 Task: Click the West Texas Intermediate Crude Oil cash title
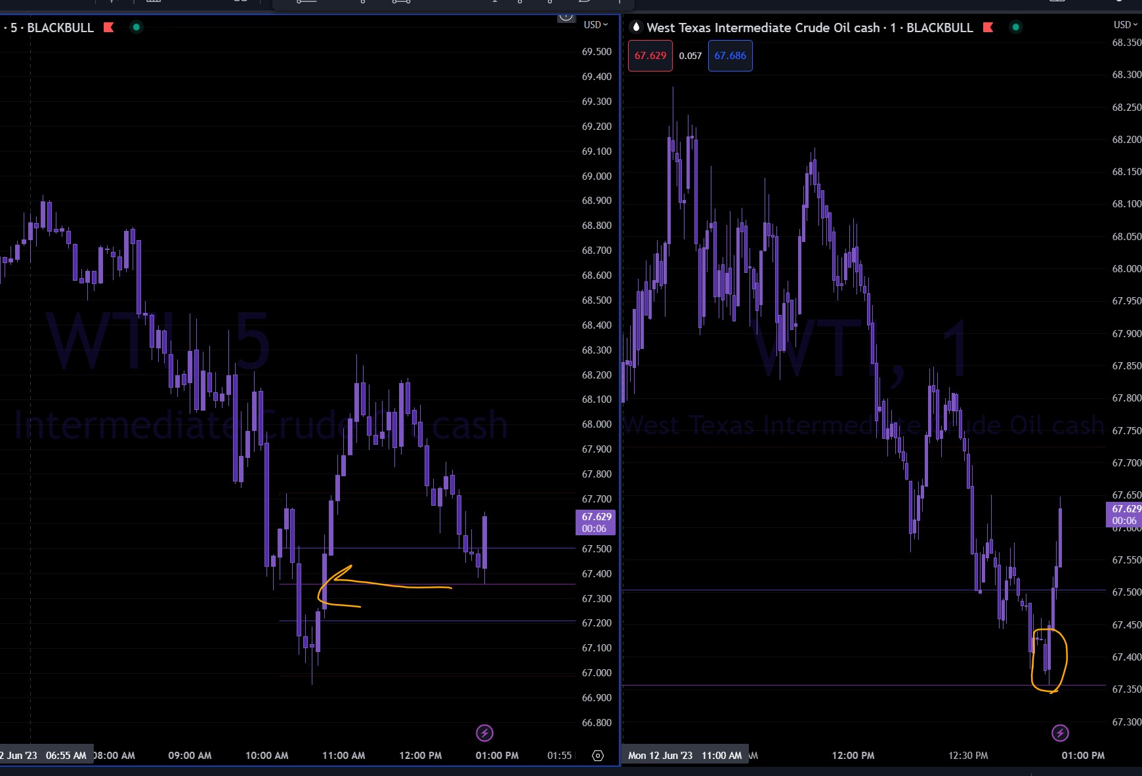click(x=763, y=28)
